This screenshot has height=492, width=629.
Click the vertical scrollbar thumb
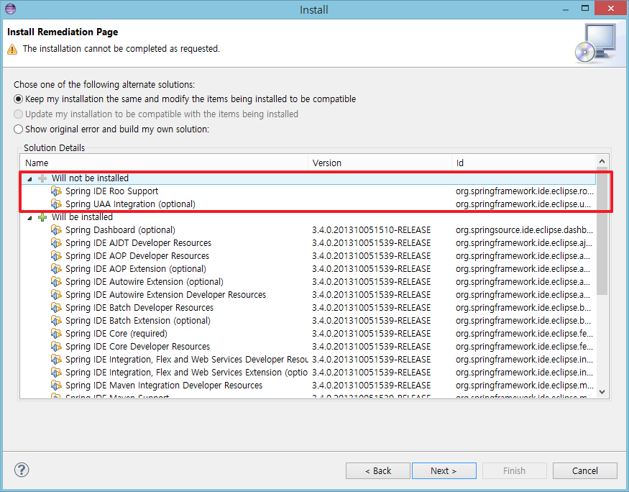tap(602, 231)
